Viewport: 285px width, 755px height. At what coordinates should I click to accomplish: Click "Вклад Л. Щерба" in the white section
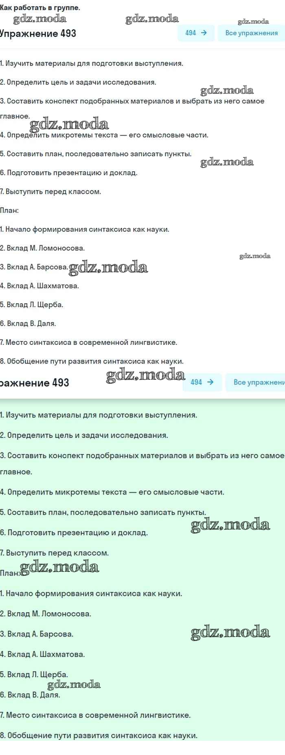(32, 304)
